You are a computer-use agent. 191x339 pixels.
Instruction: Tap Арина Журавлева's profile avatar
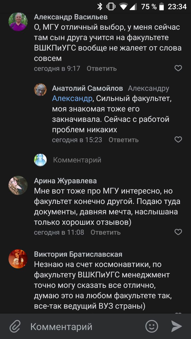(18, 185)
